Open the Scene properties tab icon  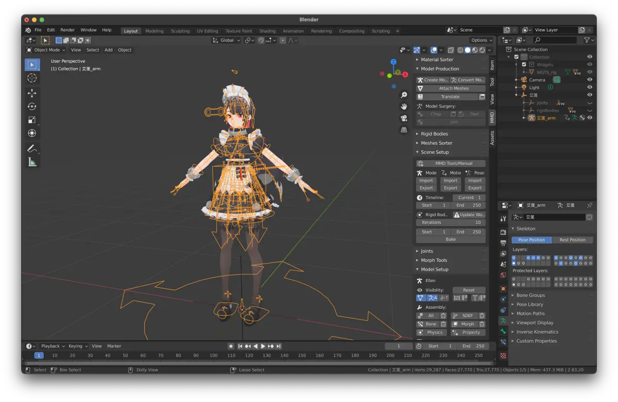click(x=503, y=265)
